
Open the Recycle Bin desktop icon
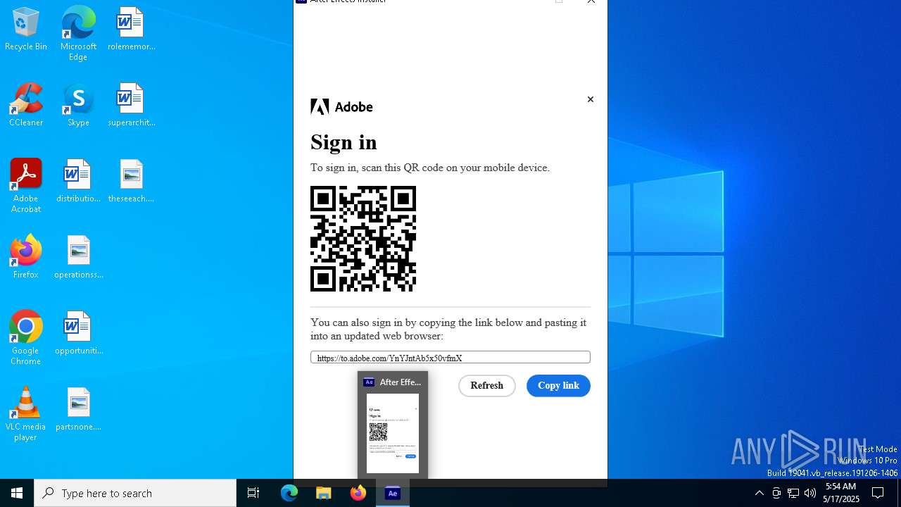pyautogui.click(x=26, y=30)
